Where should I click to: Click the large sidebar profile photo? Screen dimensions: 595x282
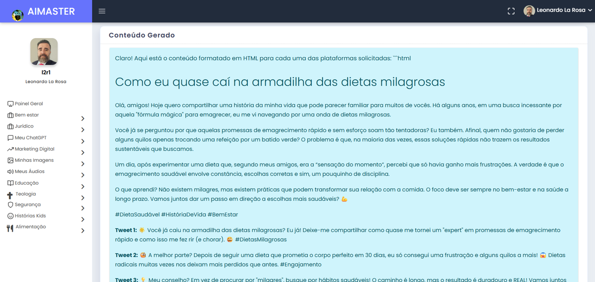tap(44, 51)
